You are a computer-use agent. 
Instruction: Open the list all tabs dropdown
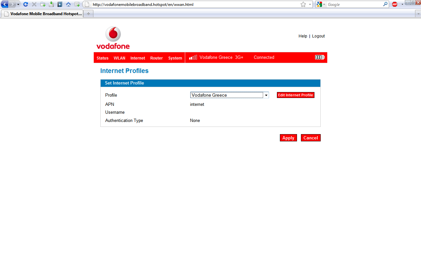(418, 14)
